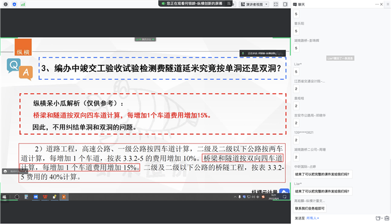Click the orange 纵横 logo on the slide
This screenshot has width=391, height=224.
(23, 47)
